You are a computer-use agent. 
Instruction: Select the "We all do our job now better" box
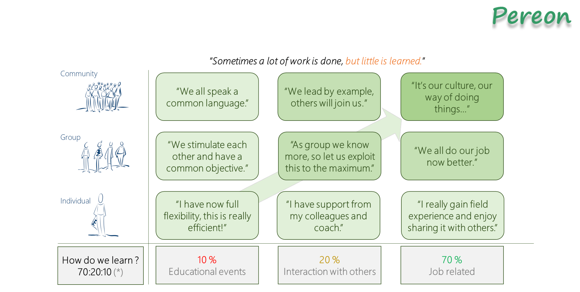point(452,156)
